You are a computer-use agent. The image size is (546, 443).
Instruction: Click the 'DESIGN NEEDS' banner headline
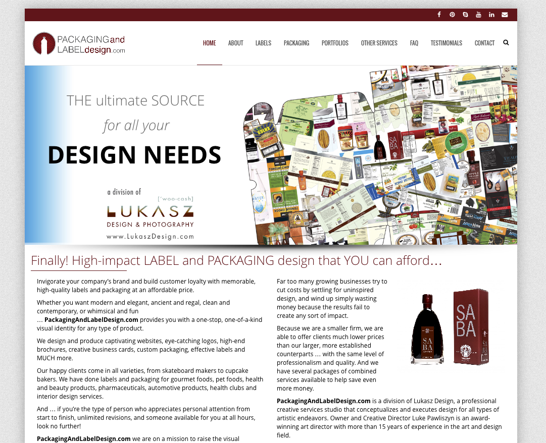(134, 155)
